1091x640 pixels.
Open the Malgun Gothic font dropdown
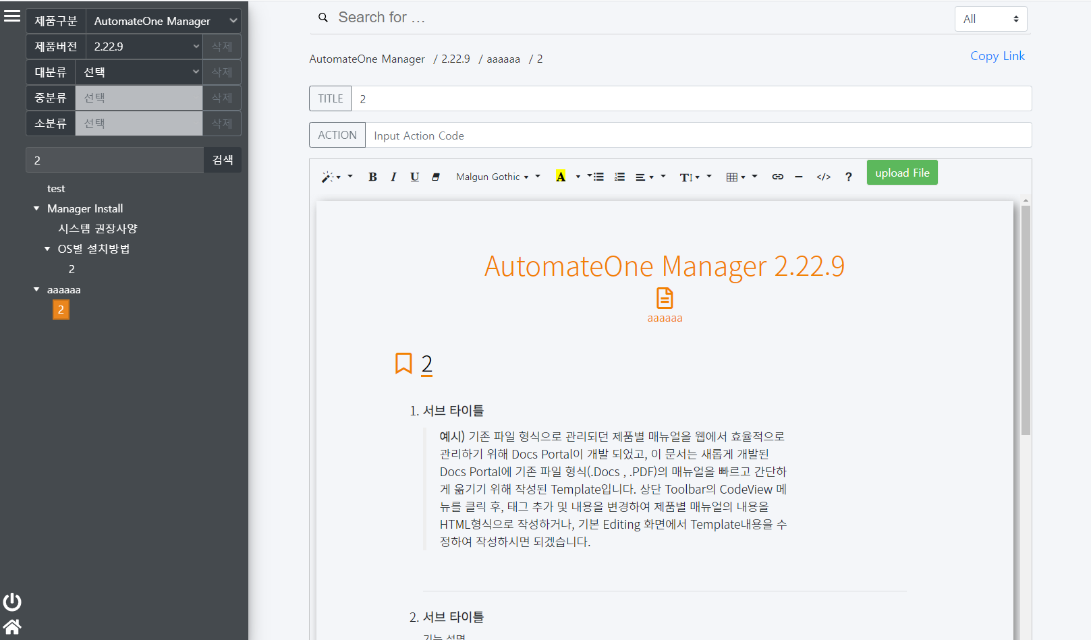point(492,177)
